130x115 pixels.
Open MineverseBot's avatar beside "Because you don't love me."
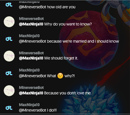(9, 91)
